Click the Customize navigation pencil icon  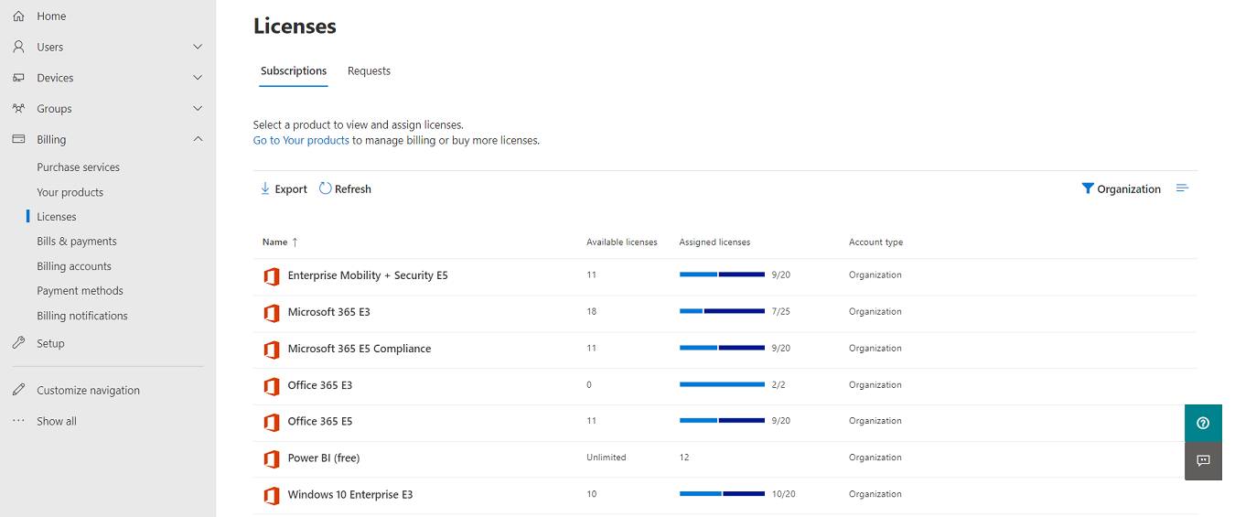click(x=18, y=390)
